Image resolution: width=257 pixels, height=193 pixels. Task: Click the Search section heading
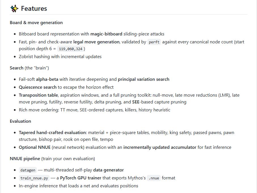(16, 68)
